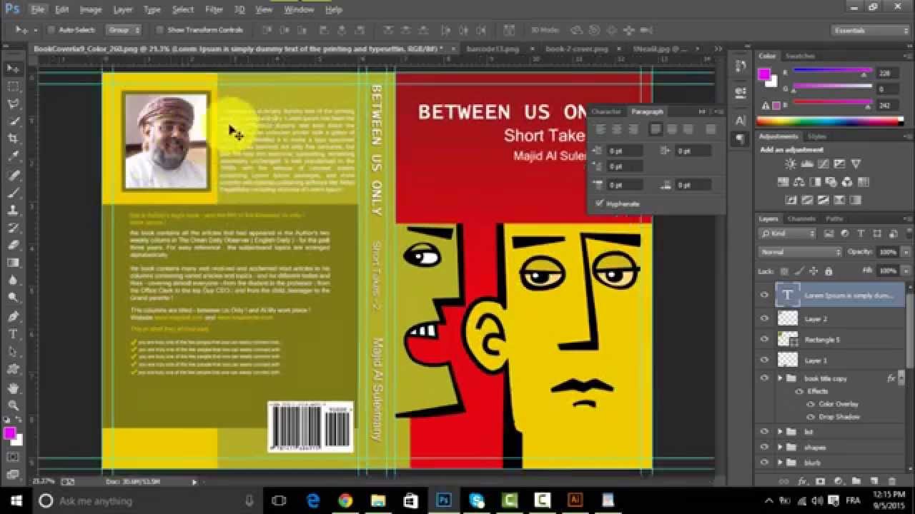Screen dimensions: 915x514
Task: Open the Essentials workspace dropdown
Action: pos(871,31)
